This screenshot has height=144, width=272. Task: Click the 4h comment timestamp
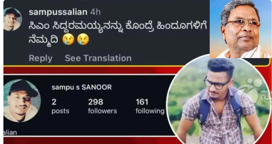click(x=95, y=12)
